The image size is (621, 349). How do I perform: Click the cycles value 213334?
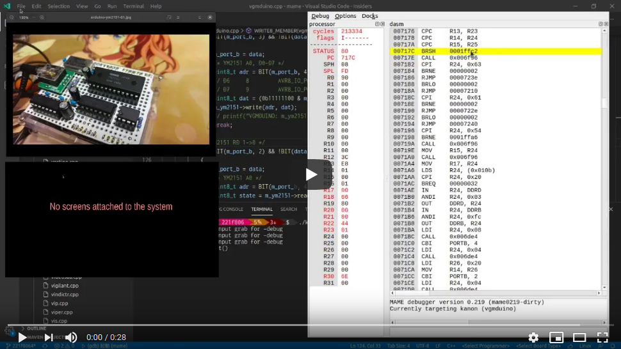pyautogui.click(x=351, y=31)
